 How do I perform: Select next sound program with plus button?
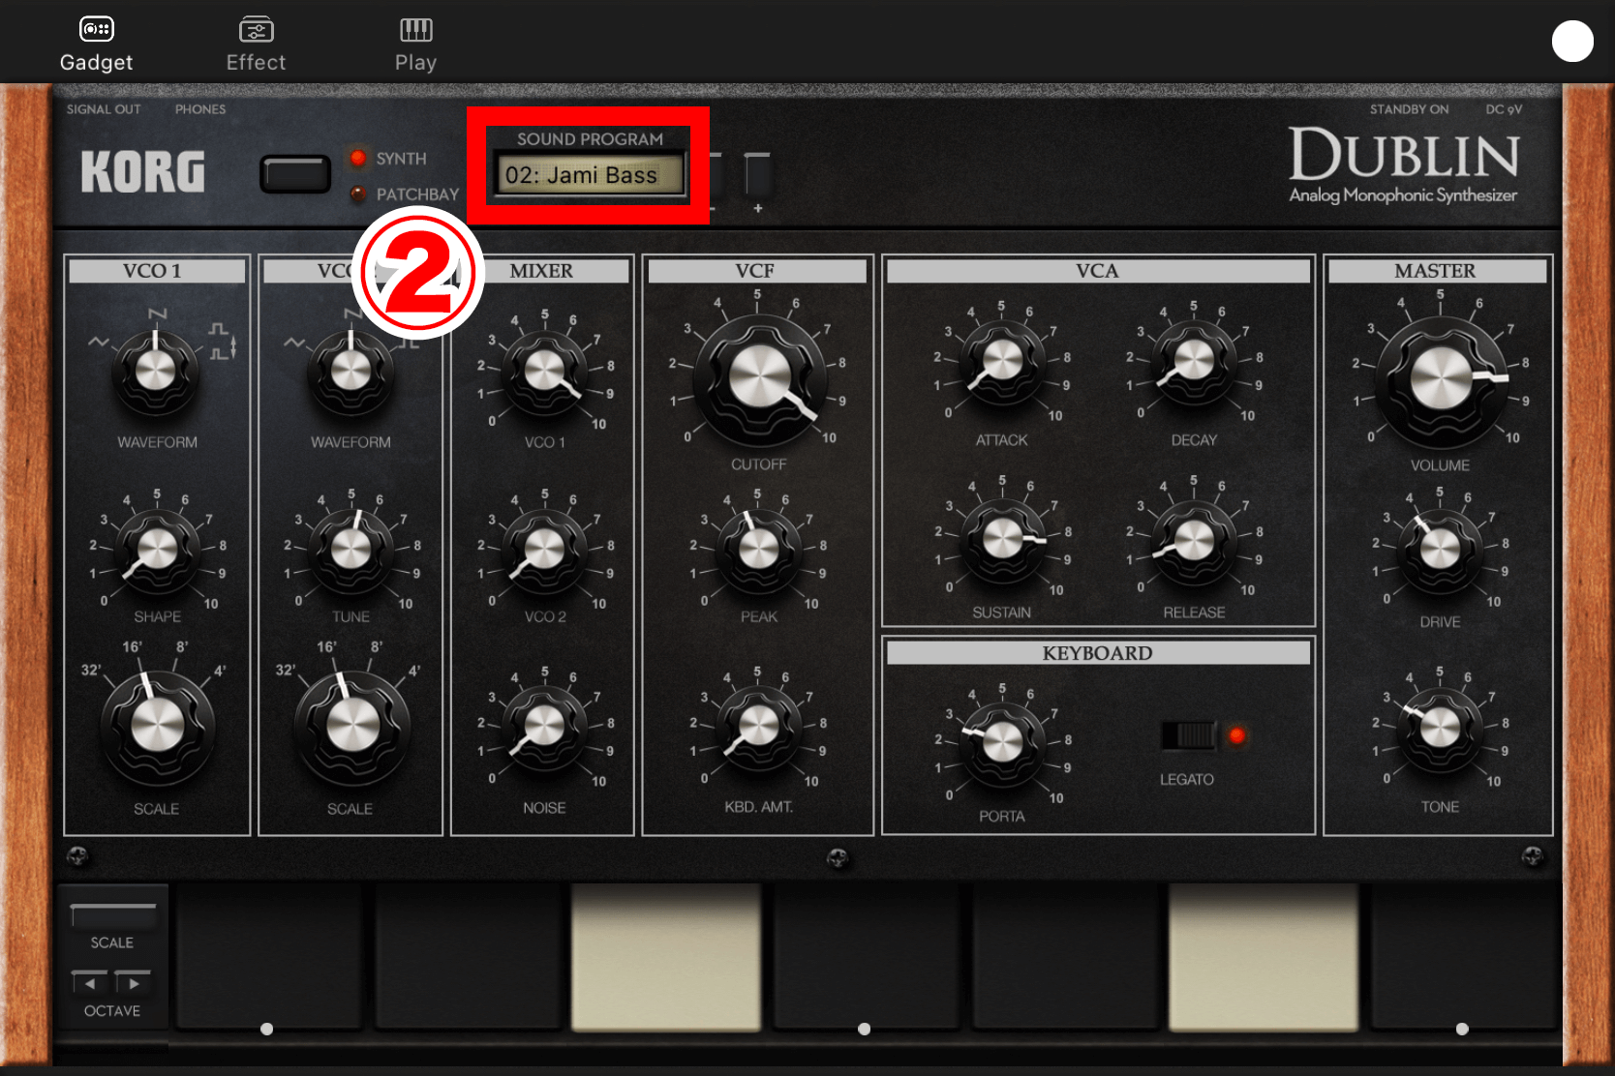[x=757, y=177]
